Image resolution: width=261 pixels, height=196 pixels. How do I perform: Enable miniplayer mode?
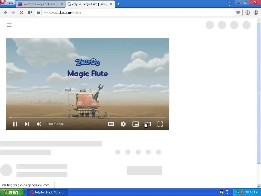click(x=136, y=124)
